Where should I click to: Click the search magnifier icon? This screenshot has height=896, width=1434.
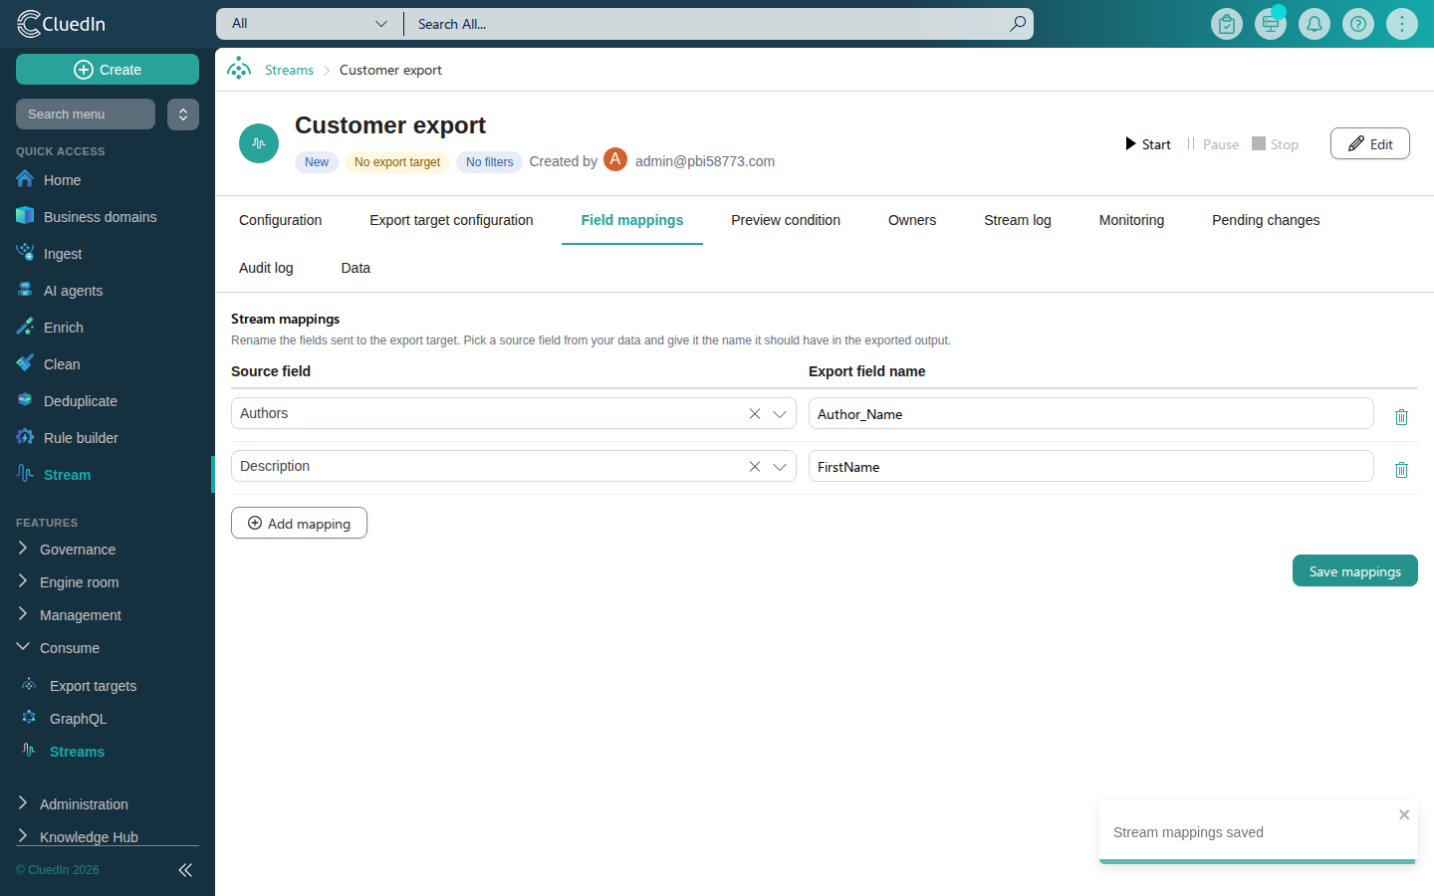click(x=1017, y=24)
